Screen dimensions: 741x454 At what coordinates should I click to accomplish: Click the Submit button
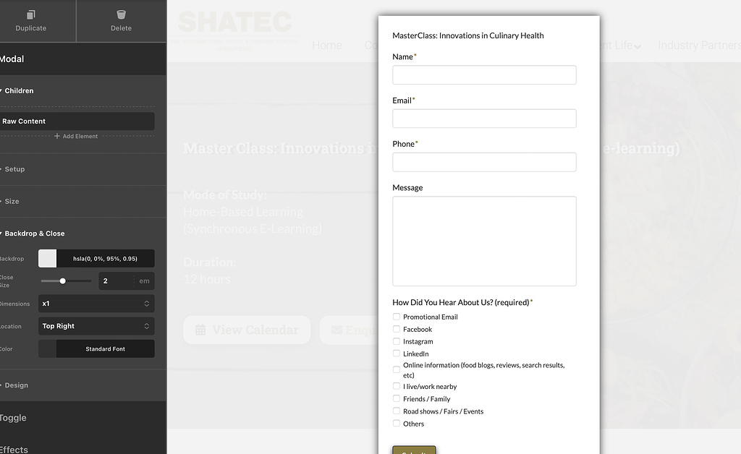(x=413, y=451)
